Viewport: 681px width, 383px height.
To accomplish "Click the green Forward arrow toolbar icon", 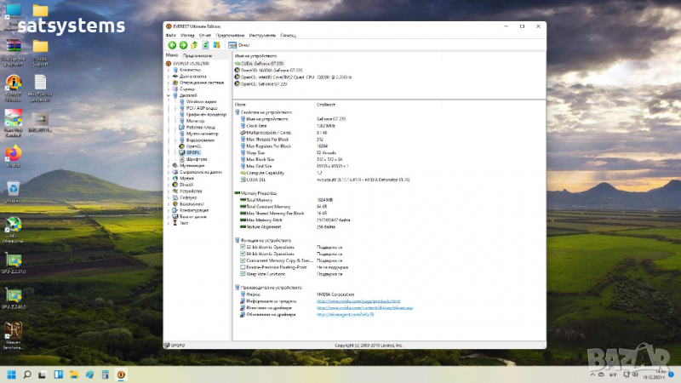I will [183, 44].
